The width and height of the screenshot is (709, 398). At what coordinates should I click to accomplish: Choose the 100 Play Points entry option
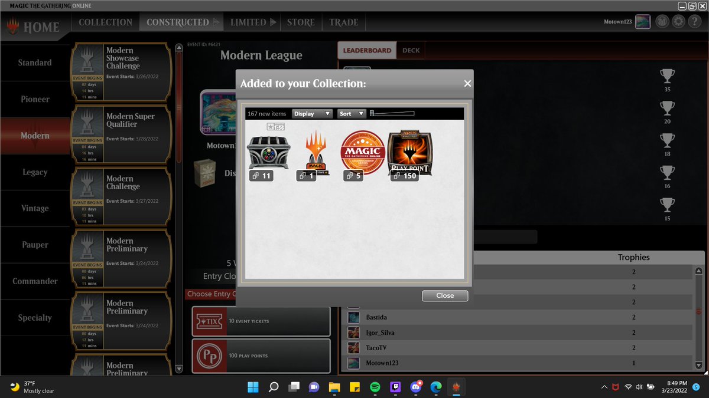coord(261,356)
